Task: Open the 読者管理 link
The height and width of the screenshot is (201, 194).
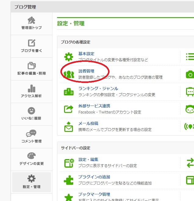Action: (86, 71)
